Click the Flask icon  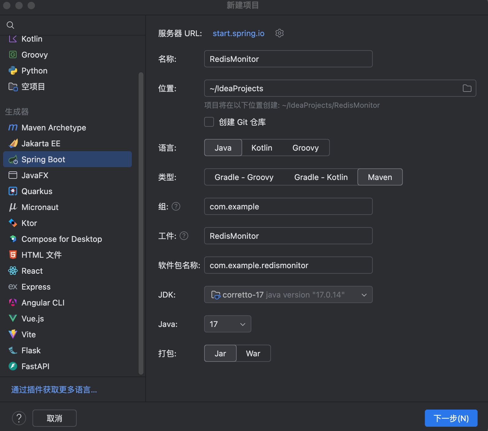(13, 350)
